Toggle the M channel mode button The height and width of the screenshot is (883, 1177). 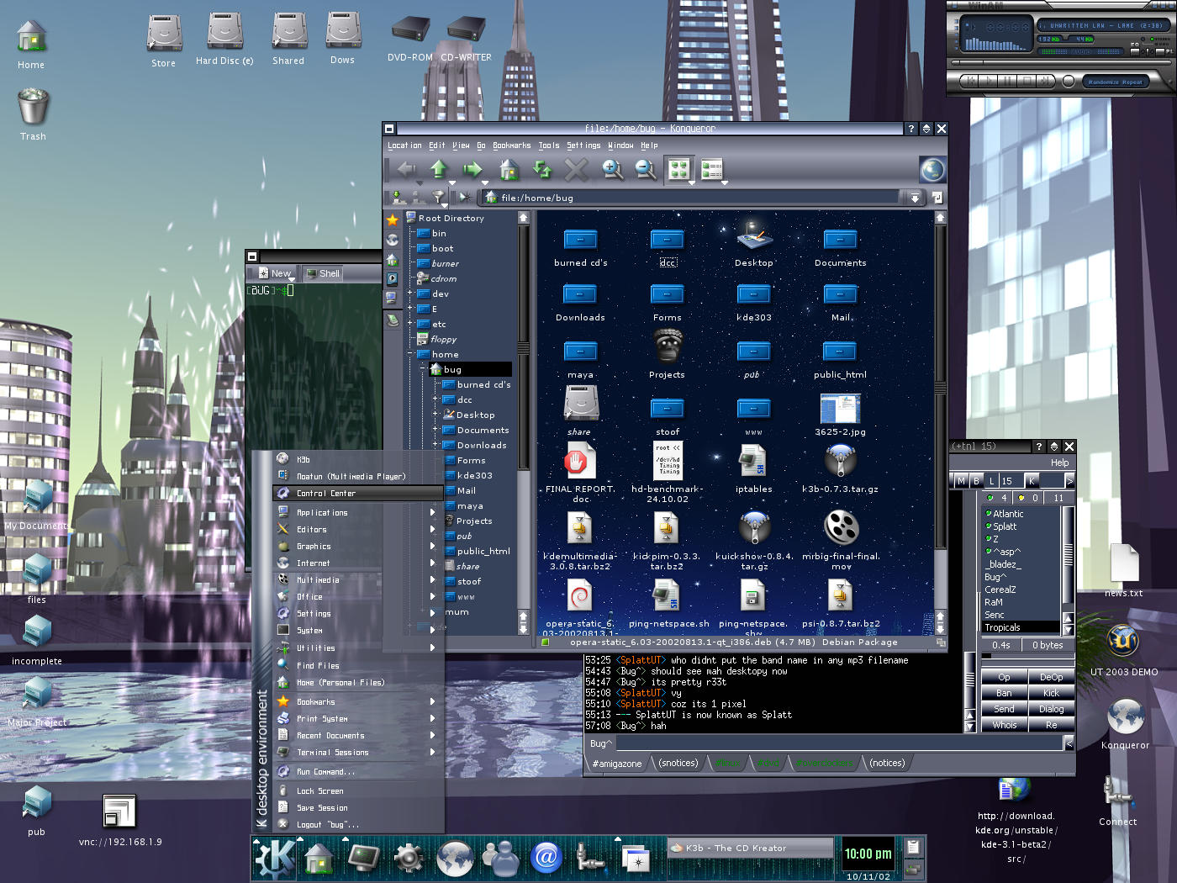[x=961, y=481]
